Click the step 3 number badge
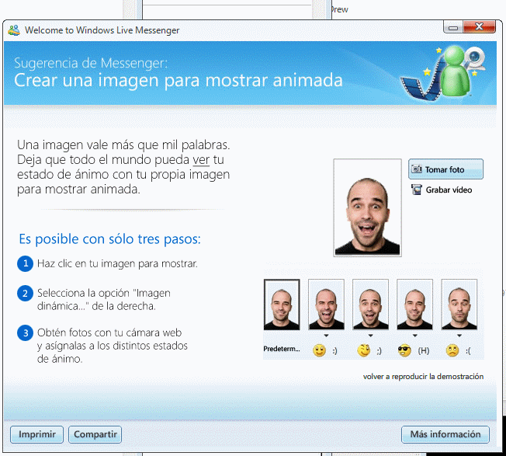The image size is (506, 456). [25, 333]
